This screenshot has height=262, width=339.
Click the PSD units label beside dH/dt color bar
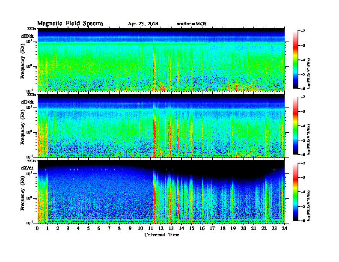pos(309,73)
